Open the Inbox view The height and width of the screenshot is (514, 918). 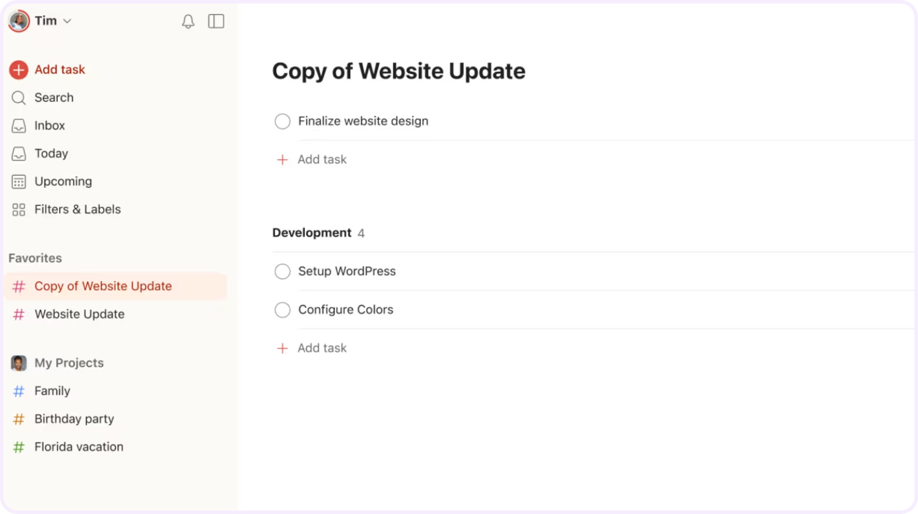pyautogui.click(x=50, y=126)
